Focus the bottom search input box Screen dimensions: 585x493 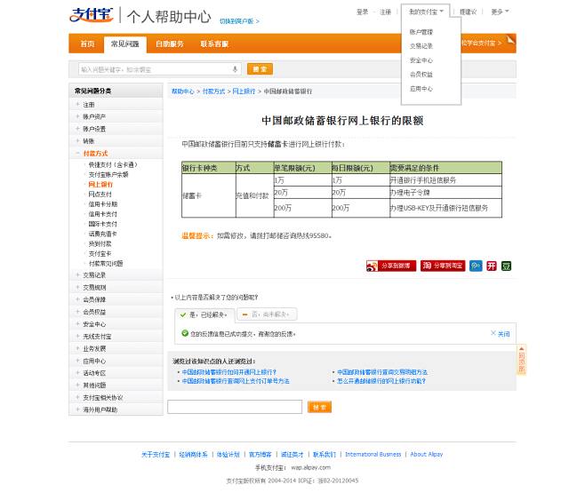click(235, 407)
